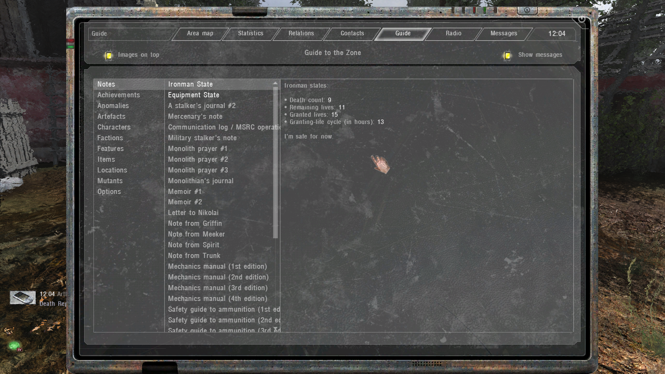Viewport: 665px width, 374px height.
Task: Open the Relations tab
Action: click(301, 34)
